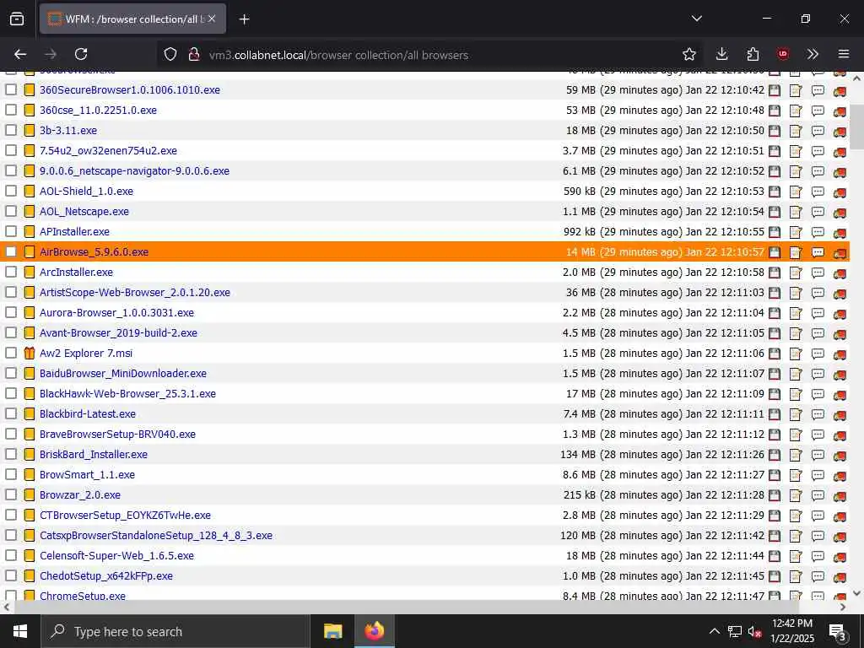Click the truck move icon for Aurora-Browser_1.0.0.3031.exe

(x=840, y=313)
